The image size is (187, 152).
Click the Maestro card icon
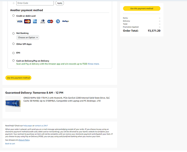click(x=50, y=21)
